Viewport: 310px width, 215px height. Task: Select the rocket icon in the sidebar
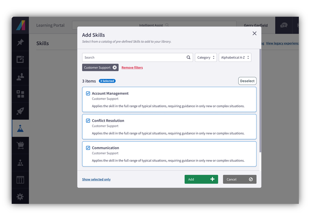tap(20, 111)
